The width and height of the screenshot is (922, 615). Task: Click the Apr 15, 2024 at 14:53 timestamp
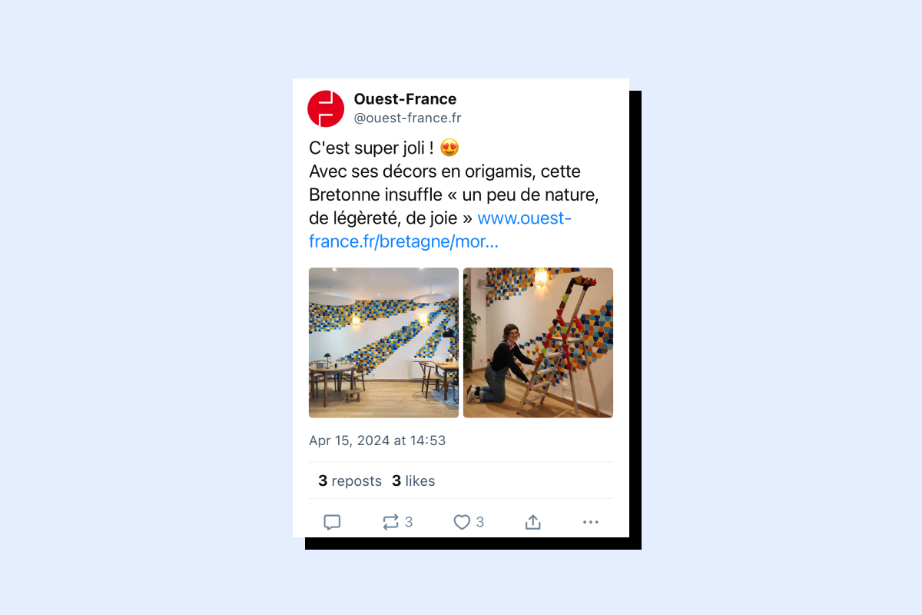click(377, 440)
